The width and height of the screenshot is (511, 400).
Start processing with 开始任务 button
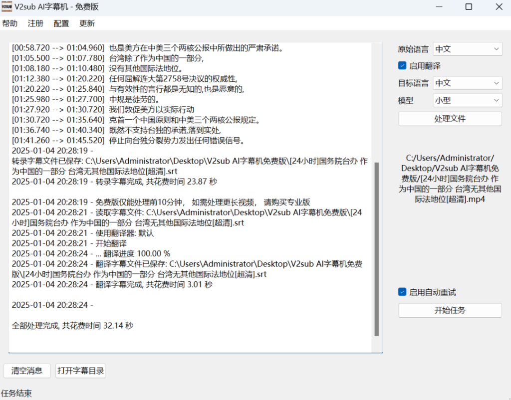[450, 310]
